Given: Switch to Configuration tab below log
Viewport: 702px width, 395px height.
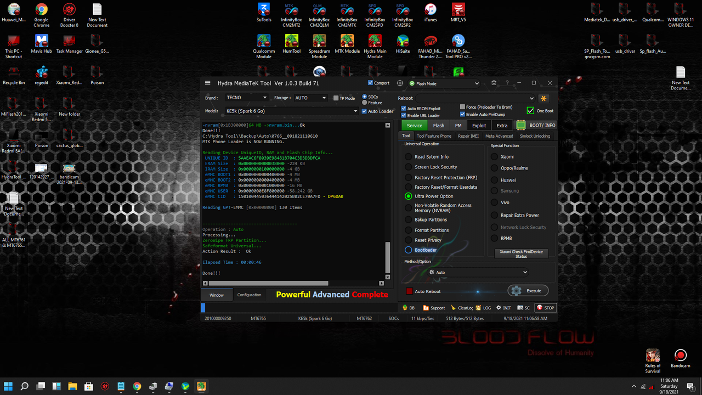Looking at the screenshot, I should (250, 295).
